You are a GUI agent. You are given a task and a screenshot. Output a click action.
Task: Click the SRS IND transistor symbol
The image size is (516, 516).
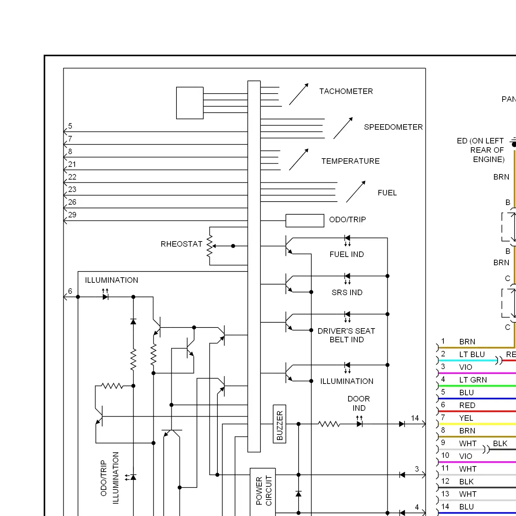click(x=289, y=284)
